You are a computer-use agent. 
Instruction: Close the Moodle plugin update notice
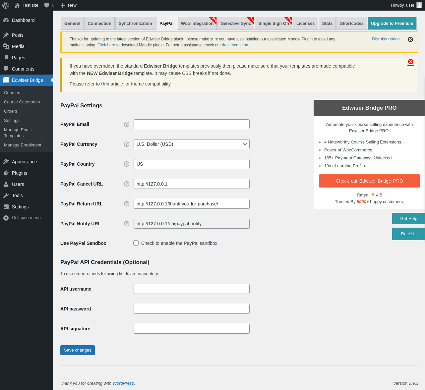(x=410, y=39)
